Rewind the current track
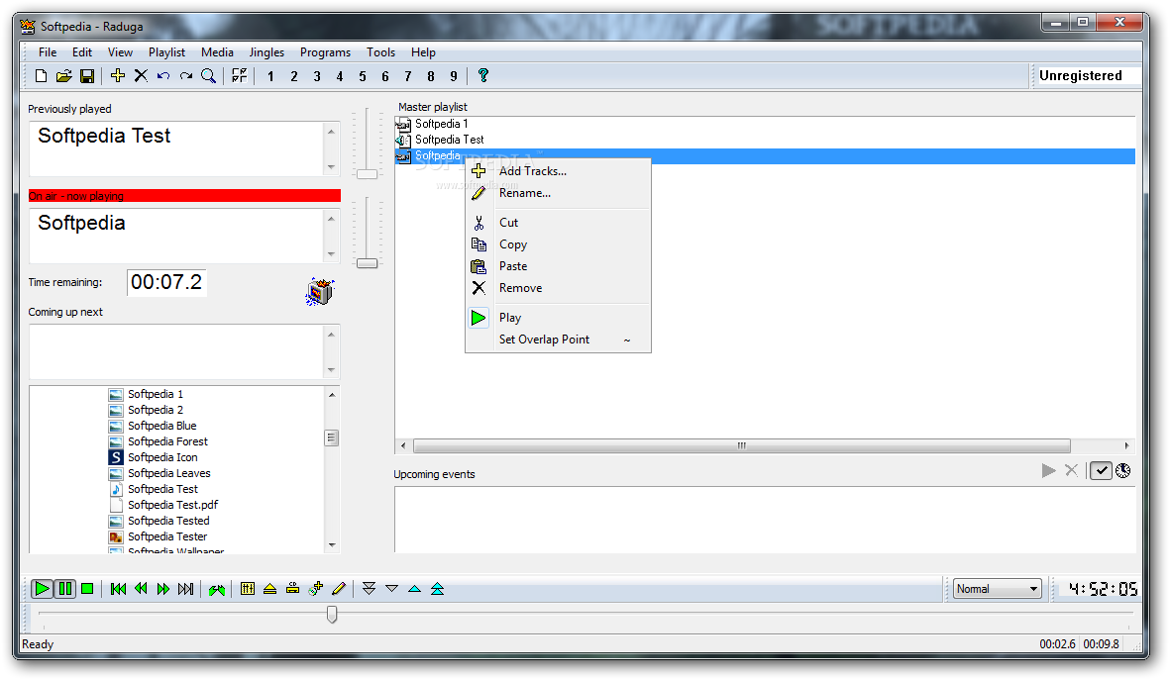The height and width of the screenshot is (680, 1170). [141, 589]
